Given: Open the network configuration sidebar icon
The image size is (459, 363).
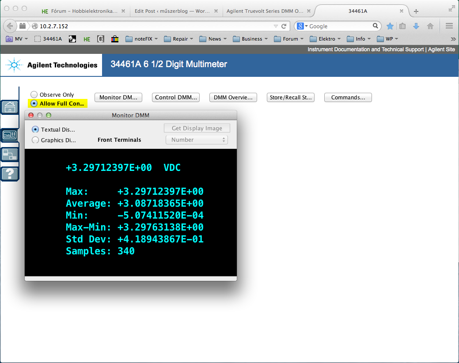Looking at the screenshot, I should tap(10, 155).
